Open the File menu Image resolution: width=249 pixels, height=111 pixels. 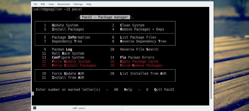[35, 4]
